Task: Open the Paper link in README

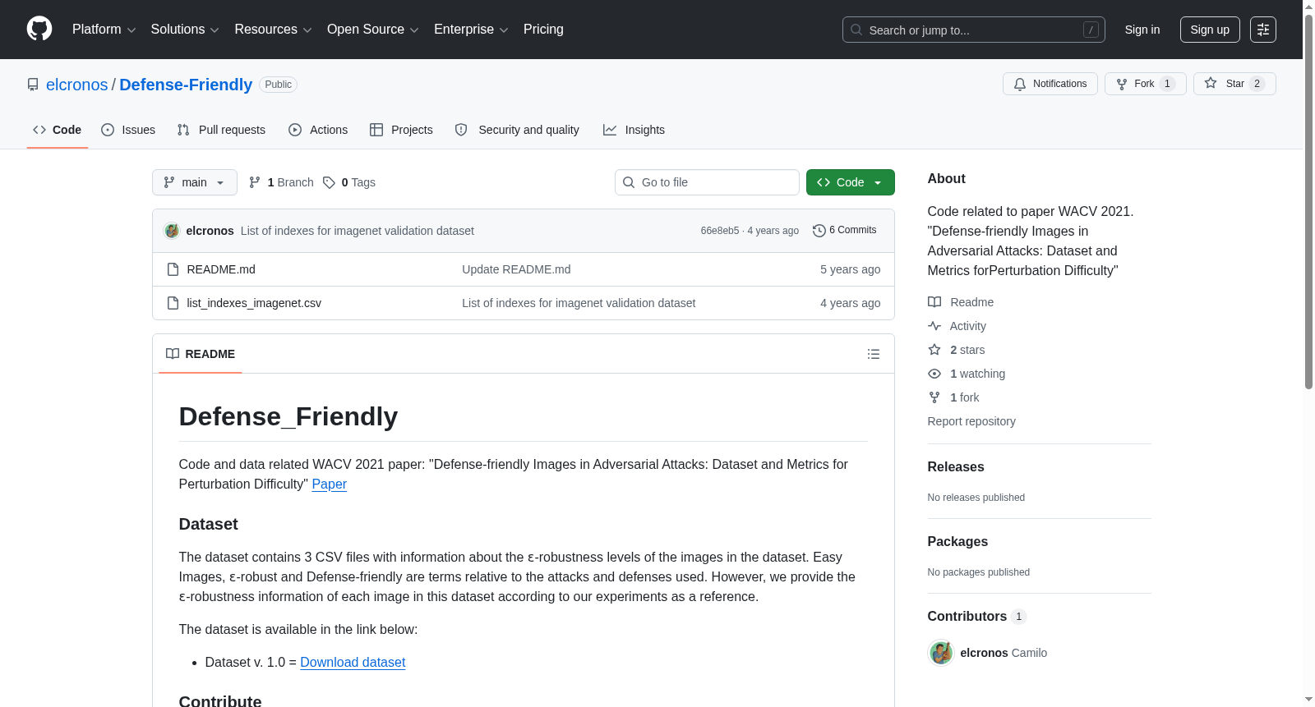Action: click(x=330, y=484)
